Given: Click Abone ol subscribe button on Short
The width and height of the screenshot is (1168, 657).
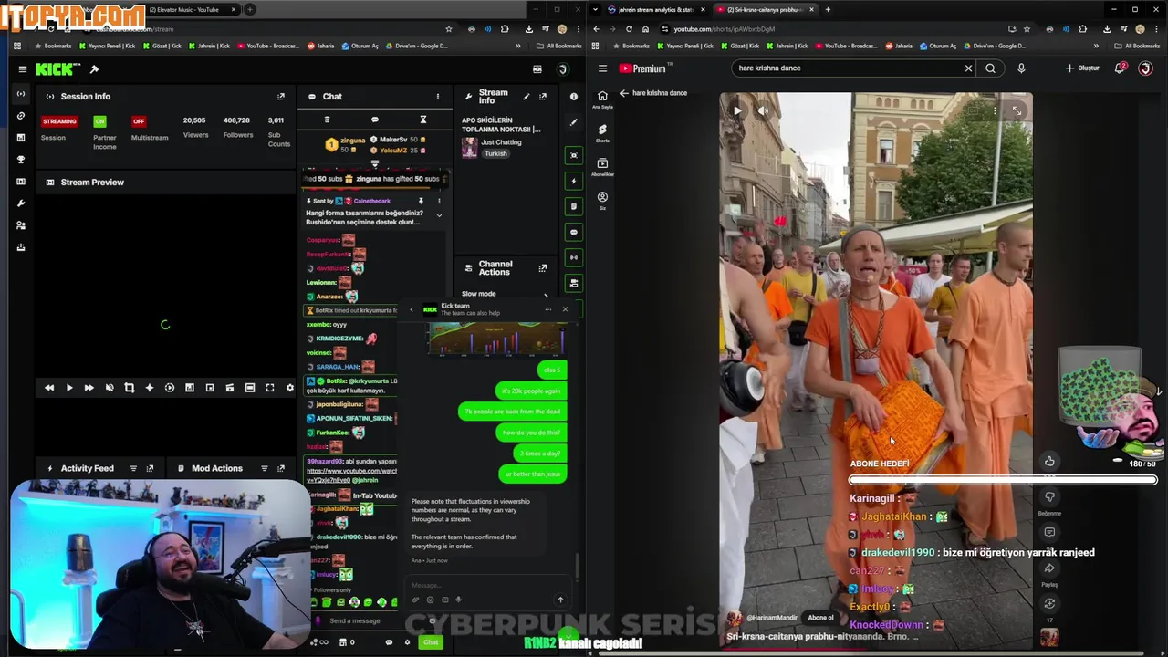Looking at the screenshot, I should pyautogui.click(x=820, y=618).
